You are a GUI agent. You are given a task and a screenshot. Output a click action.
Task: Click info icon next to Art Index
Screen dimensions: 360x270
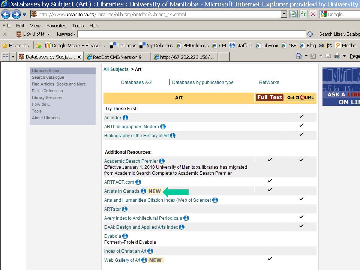pyautogui.click(x=125, y=118)
